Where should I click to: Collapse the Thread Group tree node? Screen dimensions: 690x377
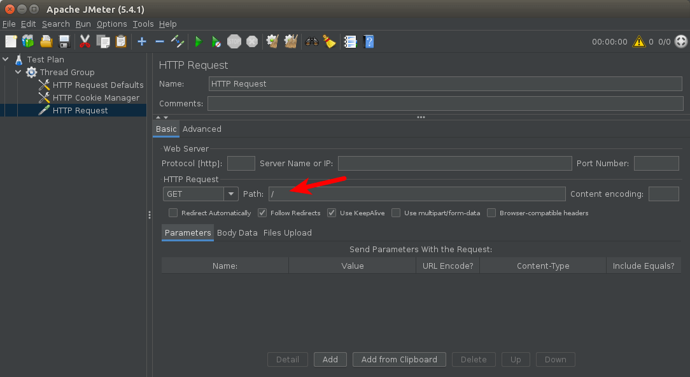(x=18, y=72)
